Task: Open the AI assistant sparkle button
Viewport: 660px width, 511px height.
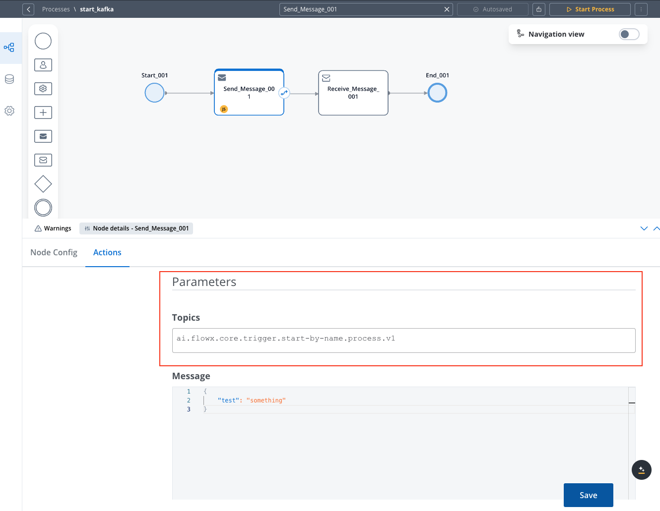Action: [642, 470]
